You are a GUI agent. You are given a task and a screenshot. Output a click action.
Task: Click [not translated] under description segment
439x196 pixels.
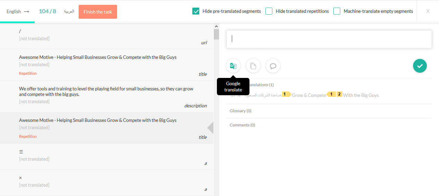pos(34,101)
